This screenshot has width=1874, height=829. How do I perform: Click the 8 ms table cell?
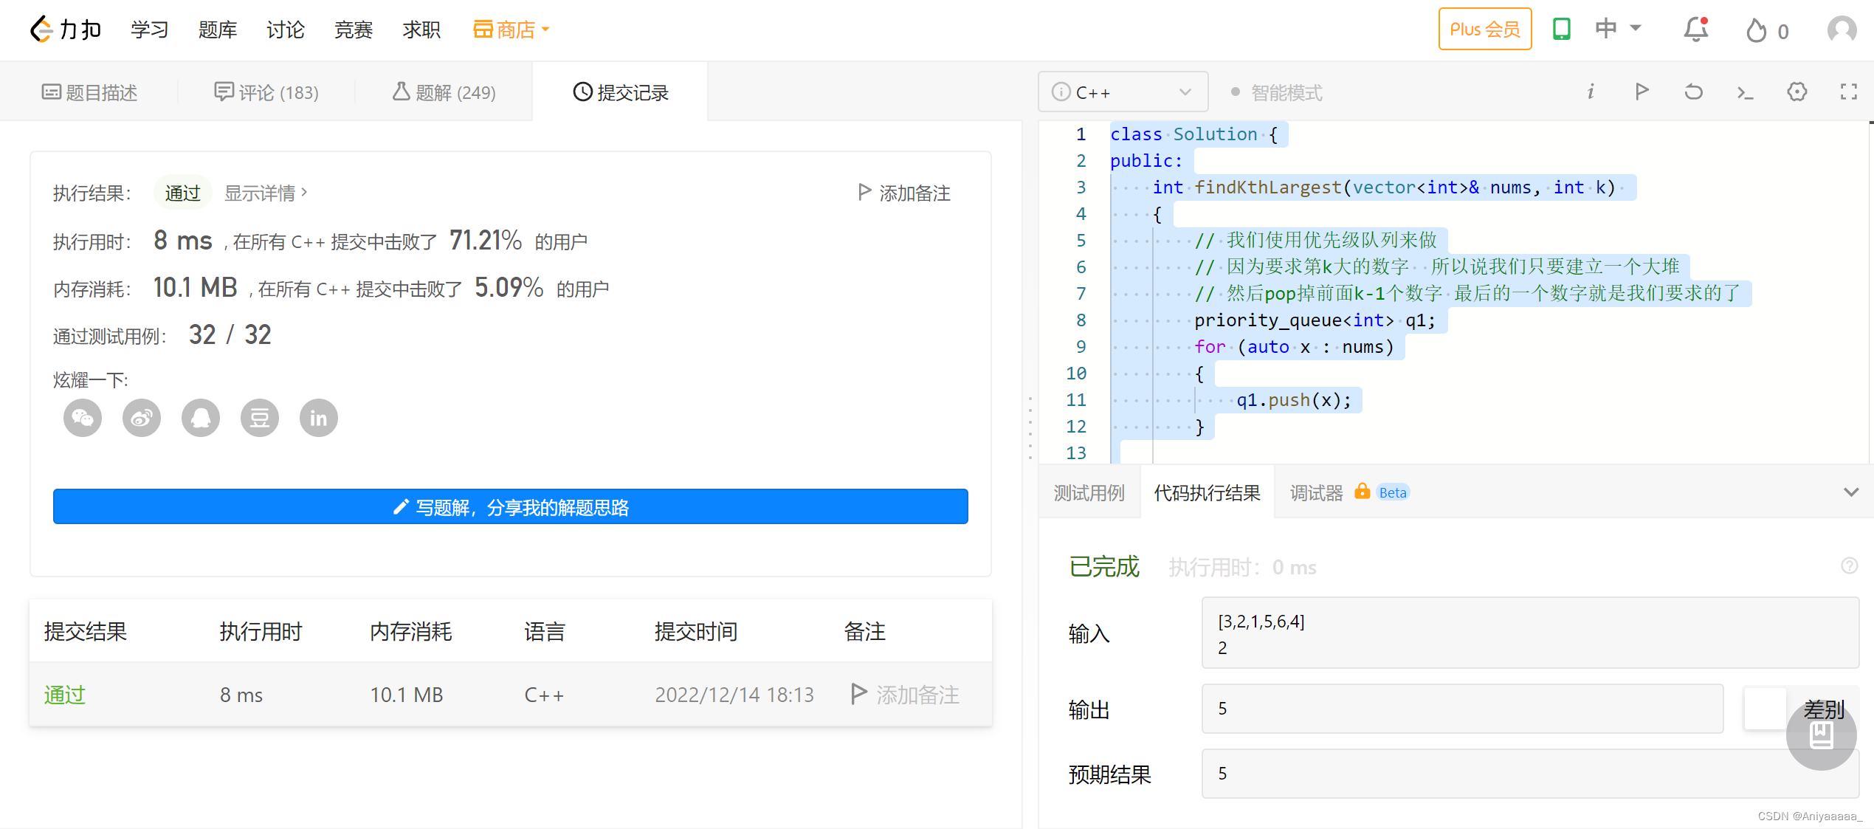(x=241, y=695)
